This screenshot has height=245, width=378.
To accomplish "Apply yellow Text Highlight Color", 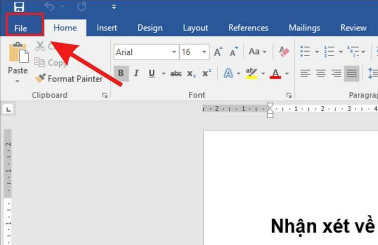I will click(x=251, y=73).
